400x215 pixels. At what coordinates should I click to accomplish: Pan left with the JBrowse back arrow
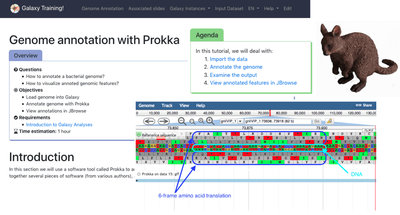tap(149, 121)
